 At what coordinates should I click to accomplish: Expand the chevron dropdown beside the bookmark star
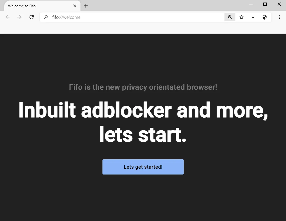tap(253, 17)
